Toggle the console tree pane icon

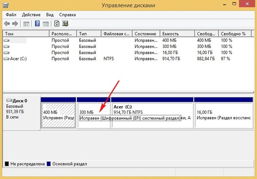26,24
